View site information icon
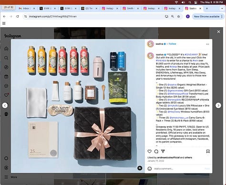Screen dimensions: 226x185 pos(25,16)
